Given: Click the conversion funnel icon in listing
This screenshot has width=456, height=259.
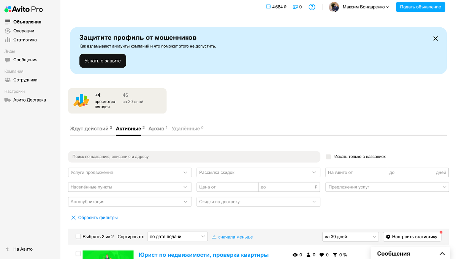Looking at the screenshot, I should (335, 255).
